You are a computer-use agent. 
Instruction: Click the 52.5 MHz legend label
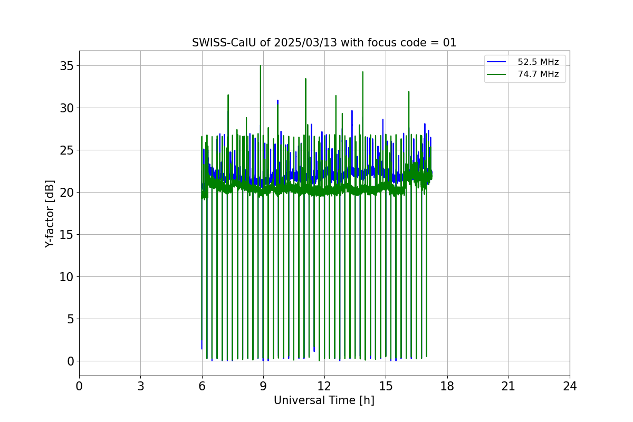pos(538,62)
